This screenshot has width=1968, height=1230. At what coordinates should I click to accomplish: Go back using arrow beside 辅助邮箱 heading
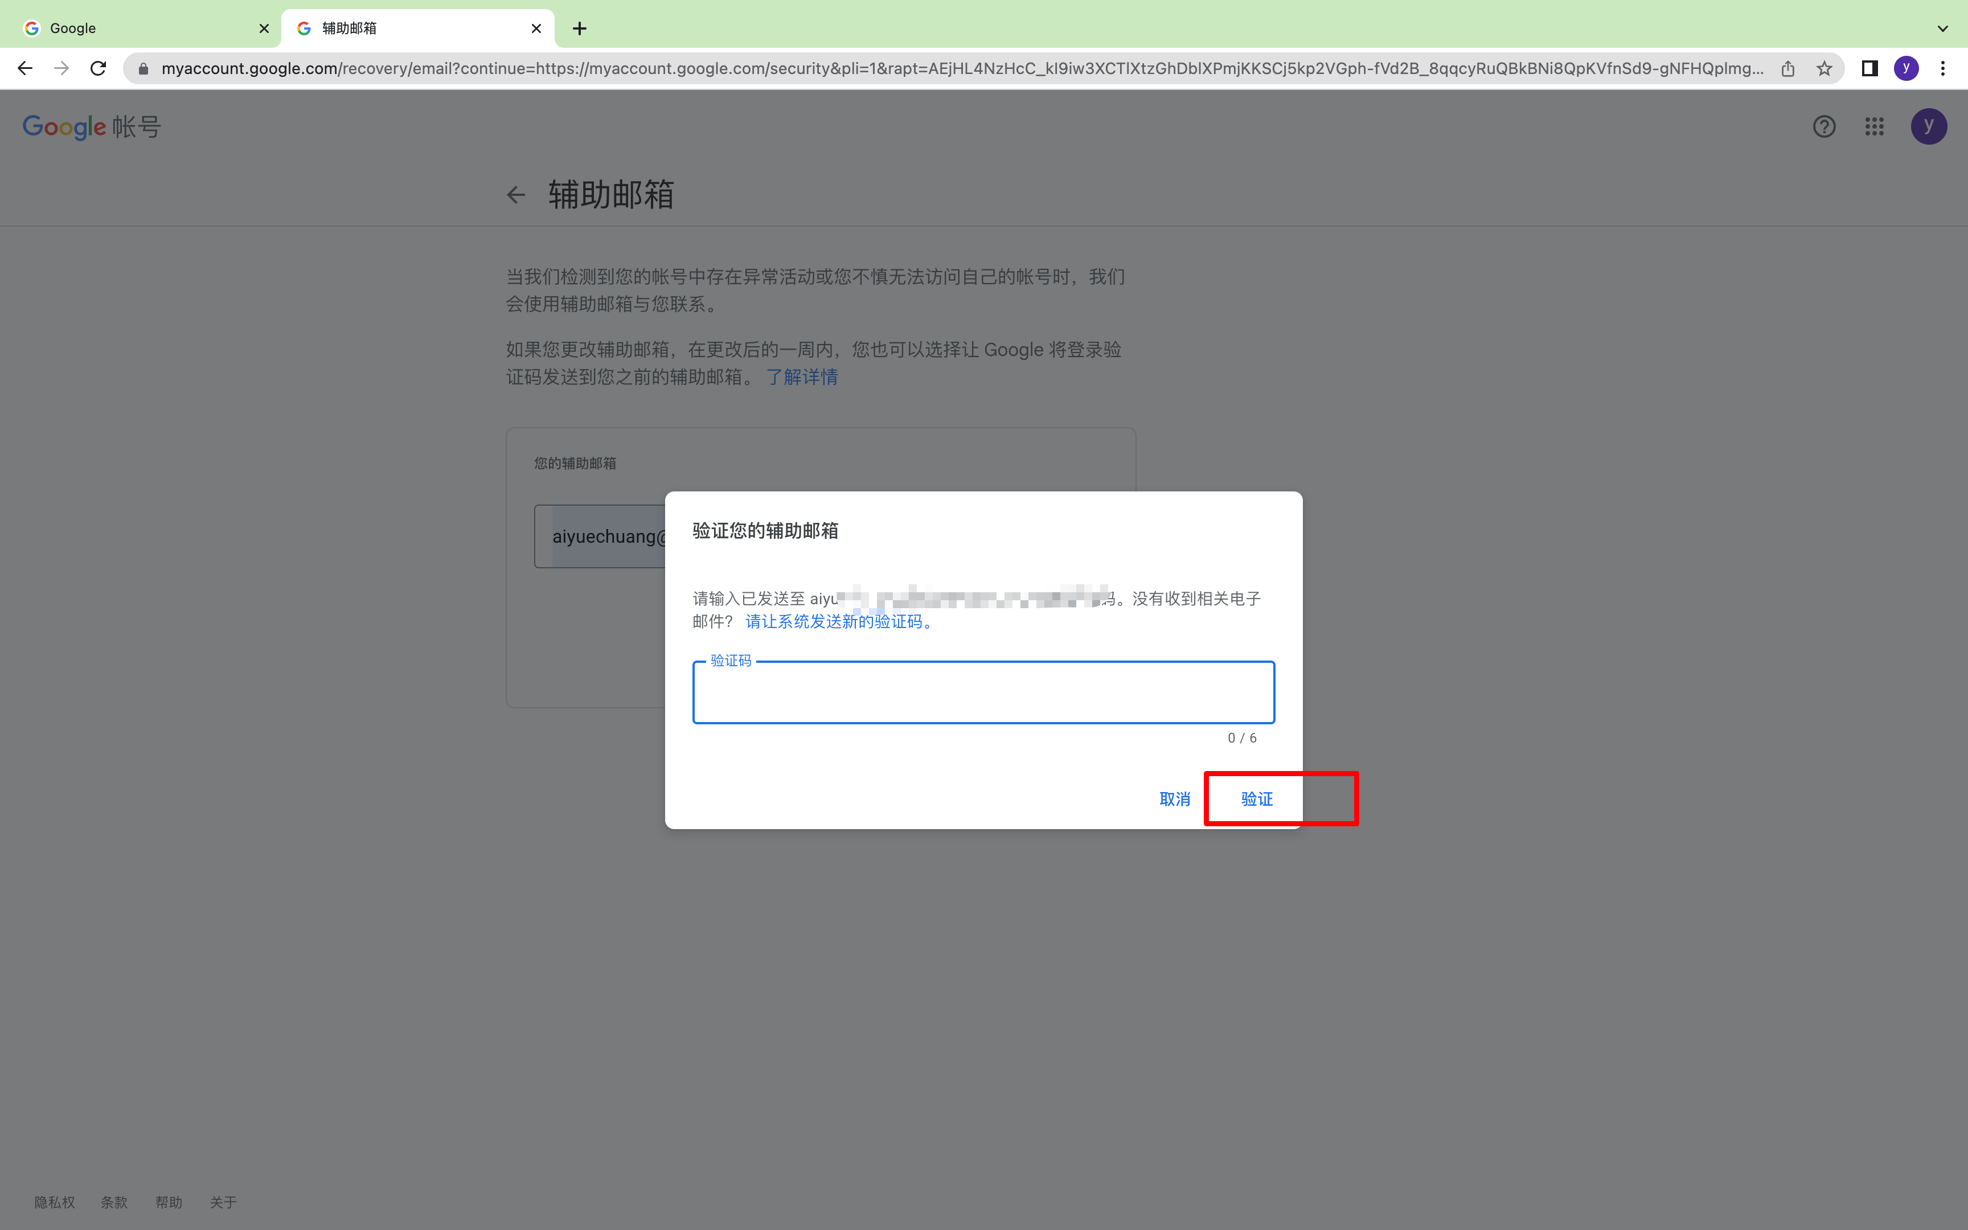point(515,195)
